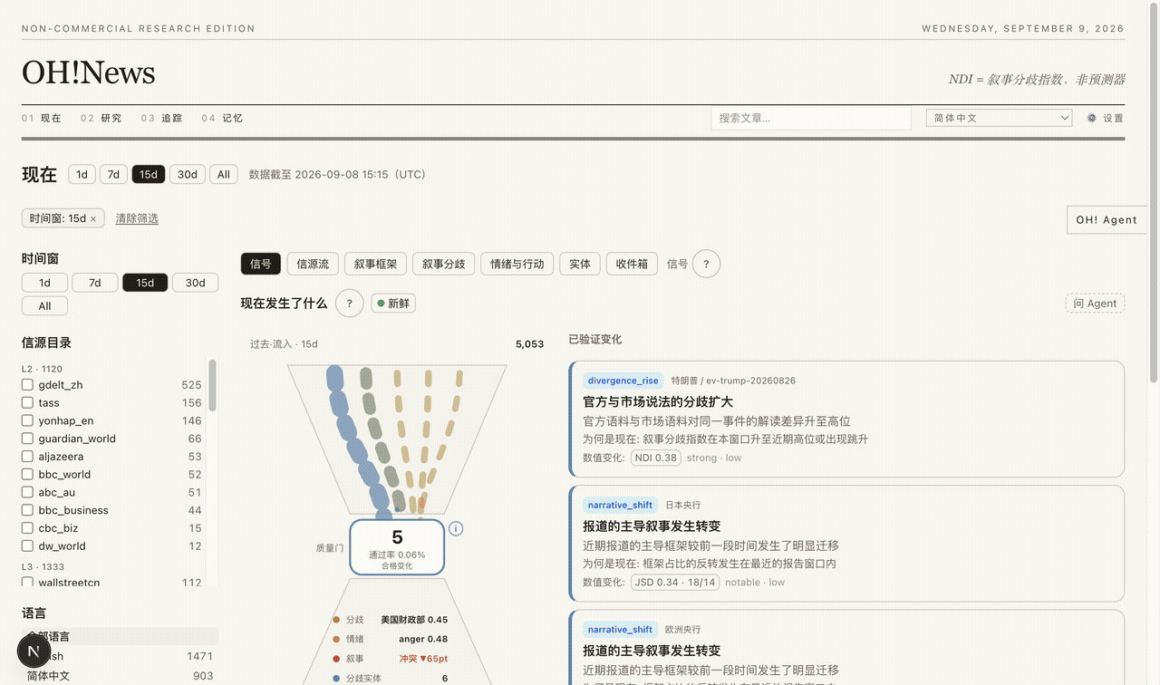Check the dw_world source checkbox
This screenshot has width=1160, height=685.
click(x=27, y=546)
